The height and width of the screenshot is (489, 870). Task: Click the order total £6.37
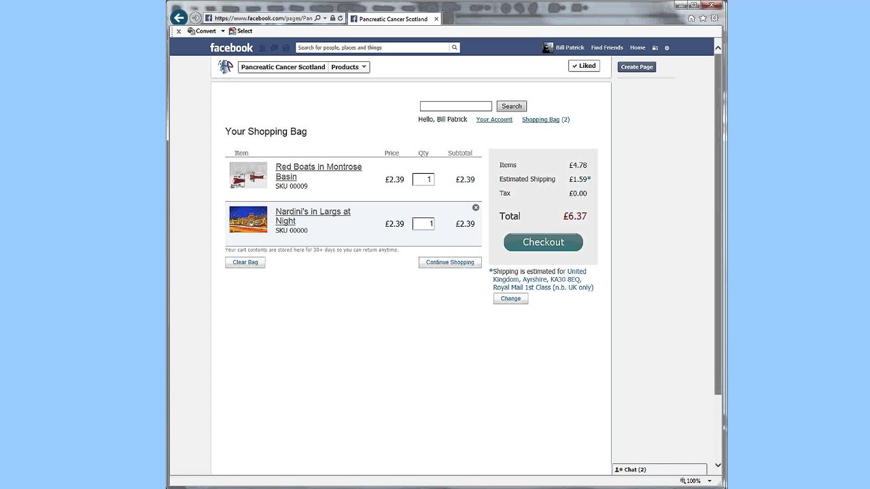click(x=575, y=216)
